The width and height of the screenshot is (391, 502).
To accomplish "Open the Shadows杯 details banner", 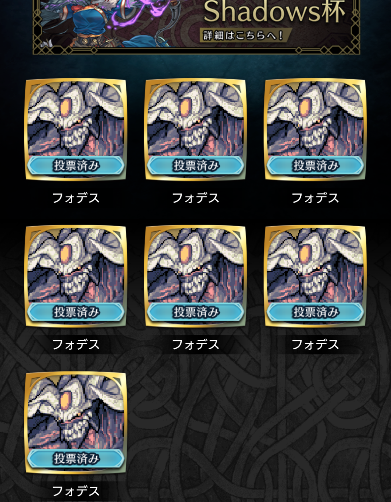I will point(196,27).
